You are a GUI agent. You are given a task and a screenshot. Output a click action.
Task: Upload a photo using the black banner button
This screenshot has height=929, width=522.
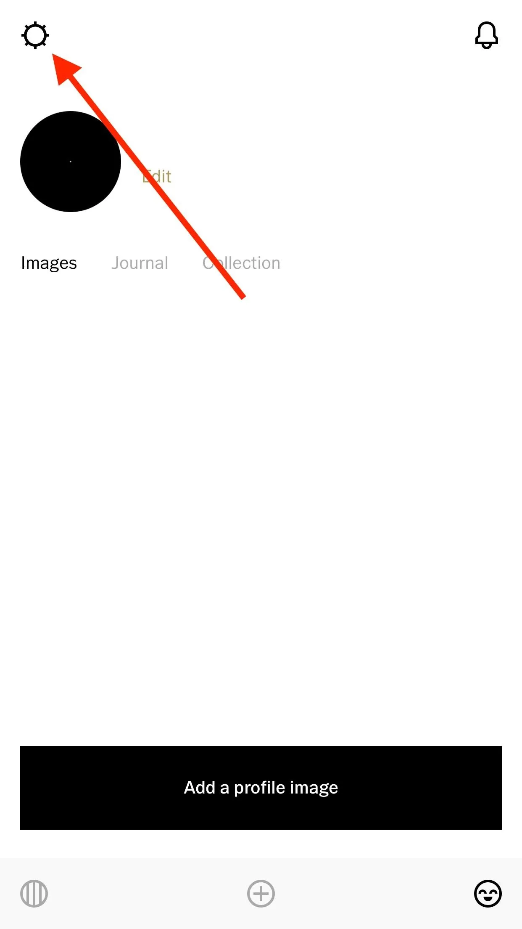point(261,788)
